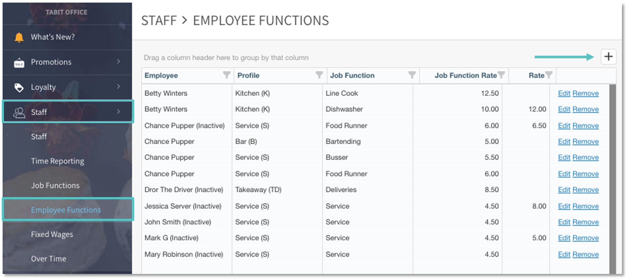Open the Rate column filter icon

(549, 75)
